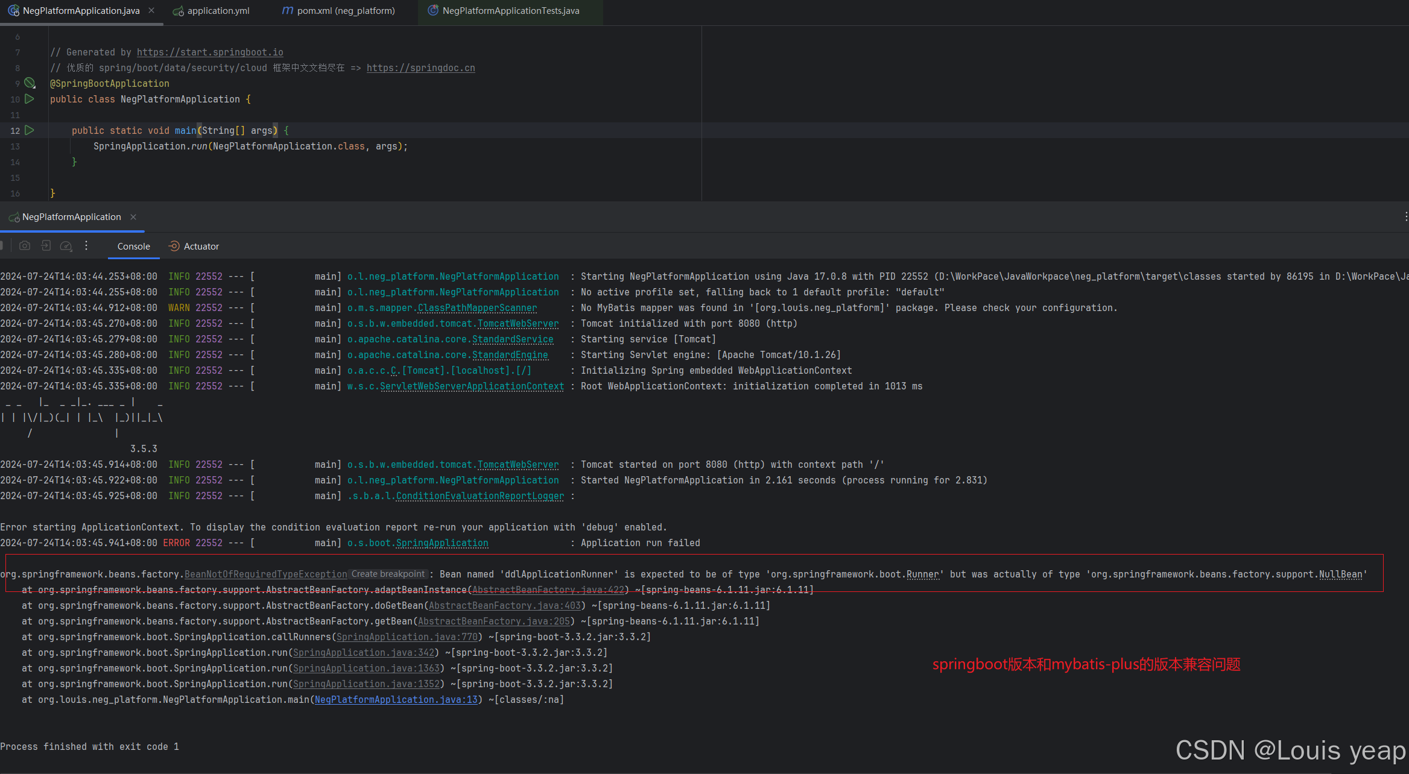Open the NullBean class link in the exception
This screenshot has width=1409, height=774.
coord(1340,574)
